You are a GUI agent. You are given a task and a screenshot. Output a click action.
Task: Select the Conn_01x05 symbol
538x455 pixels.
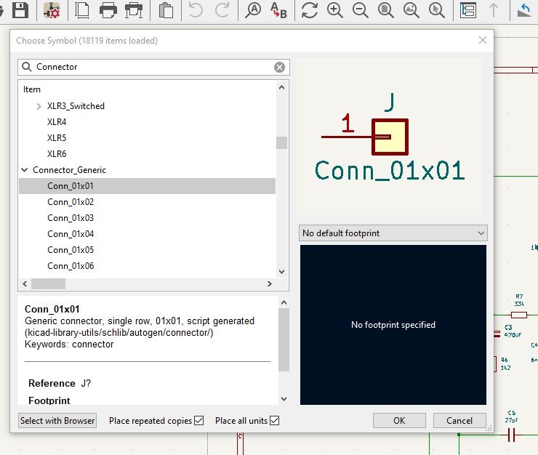tap(71, 250)
